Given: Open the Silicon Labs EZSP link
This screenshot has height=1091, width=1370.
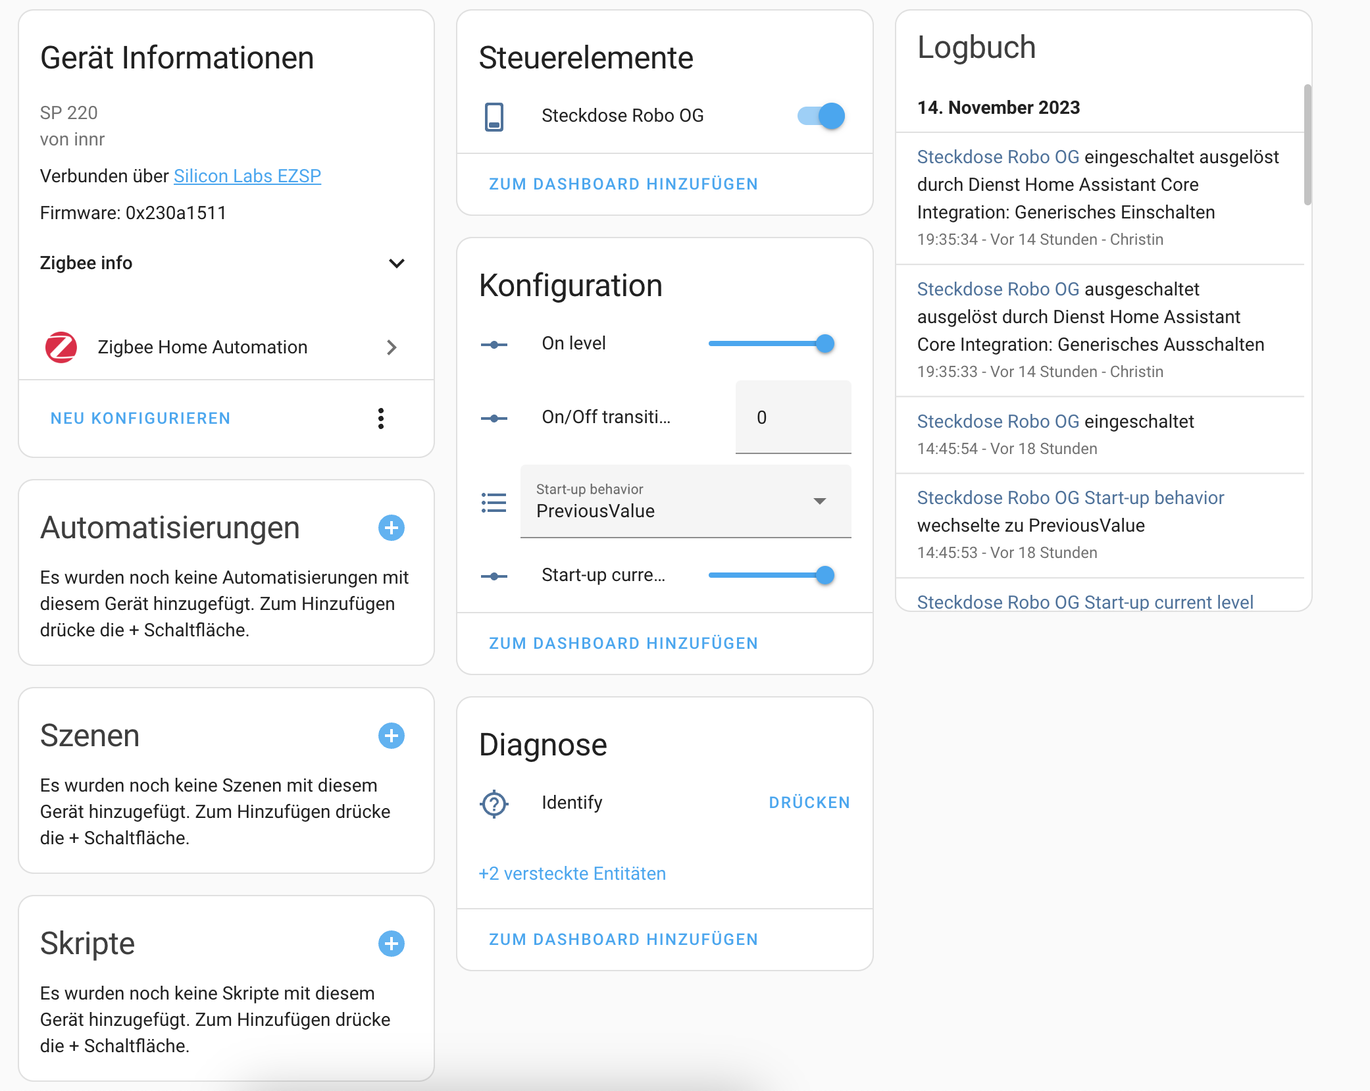Looking at the screenshot, I should tap(247, 176).
